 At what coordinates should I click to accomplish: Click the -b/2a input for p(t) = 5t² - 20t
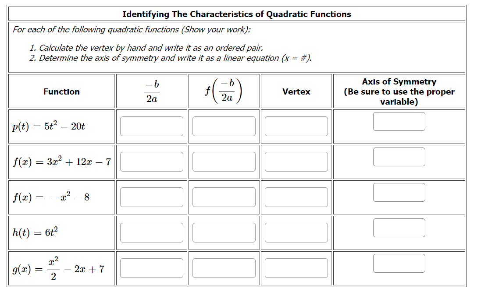151,126
